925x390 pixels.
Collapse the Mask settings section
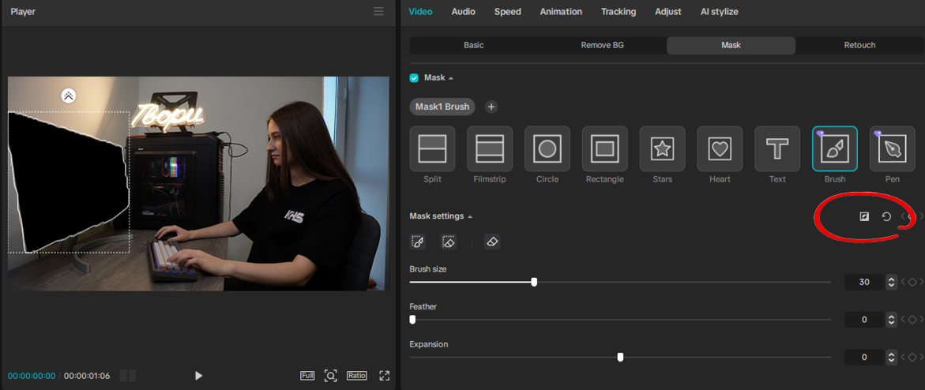tap(470, 216)
